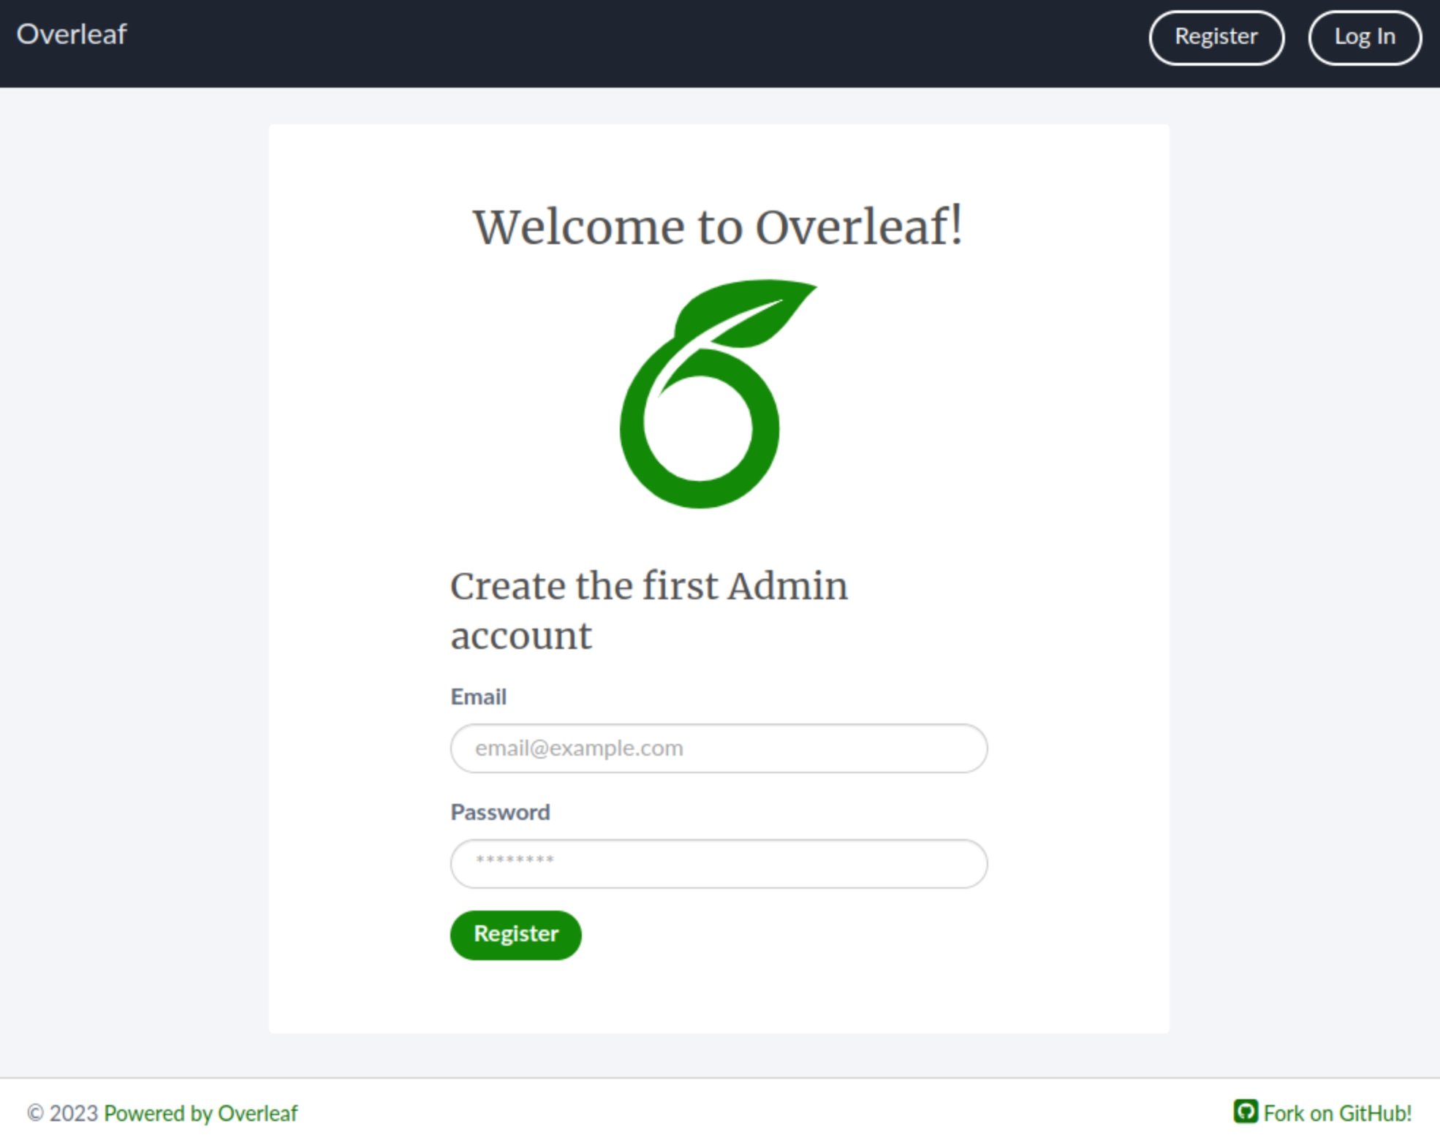The image size is (1440, 1143).
Task: Open the Overleaf home link in the navbar
Action: pos(72,34)
